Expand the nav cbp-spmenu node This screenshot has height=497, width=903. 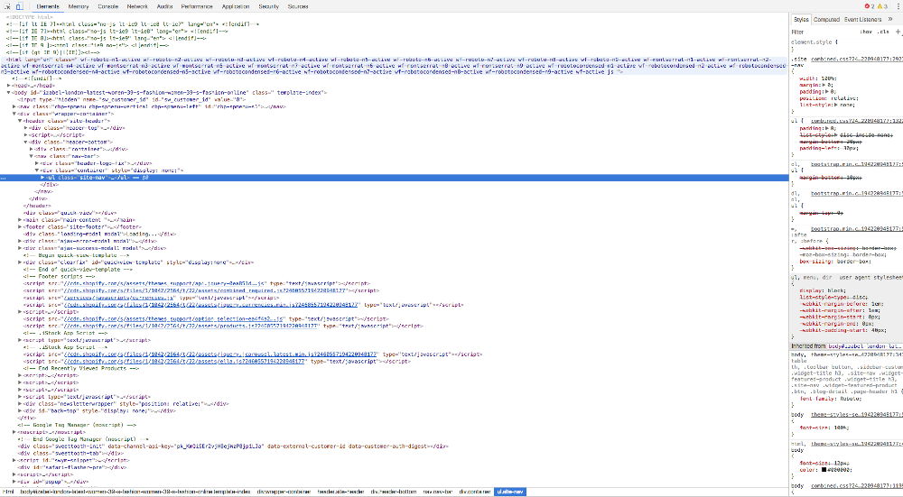[14, 106]
